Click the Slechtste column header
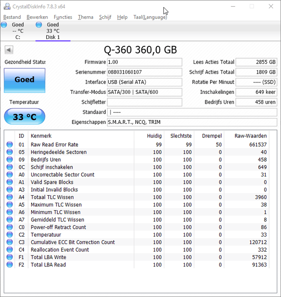Screen dimensions: 281x297 tap(179, 136)
